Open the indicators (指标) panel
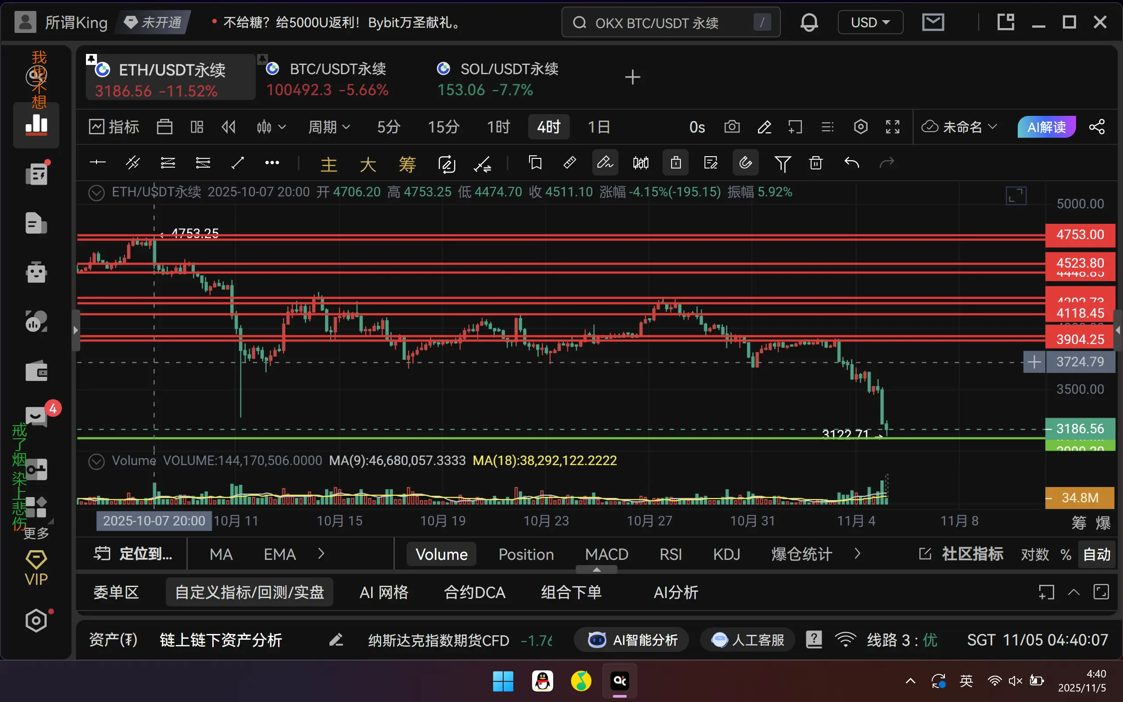 tap(114, 127)
